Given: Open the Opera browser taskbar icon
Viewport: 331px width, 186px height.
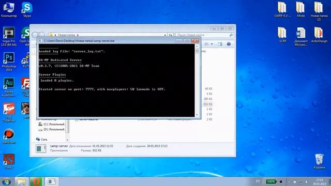Looking at the screenshot, I should click(x=36, y=181).
